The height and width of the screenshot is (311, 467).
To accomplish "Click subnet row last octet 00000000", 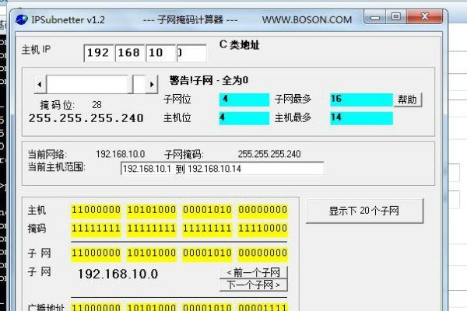I will (263, 254).
